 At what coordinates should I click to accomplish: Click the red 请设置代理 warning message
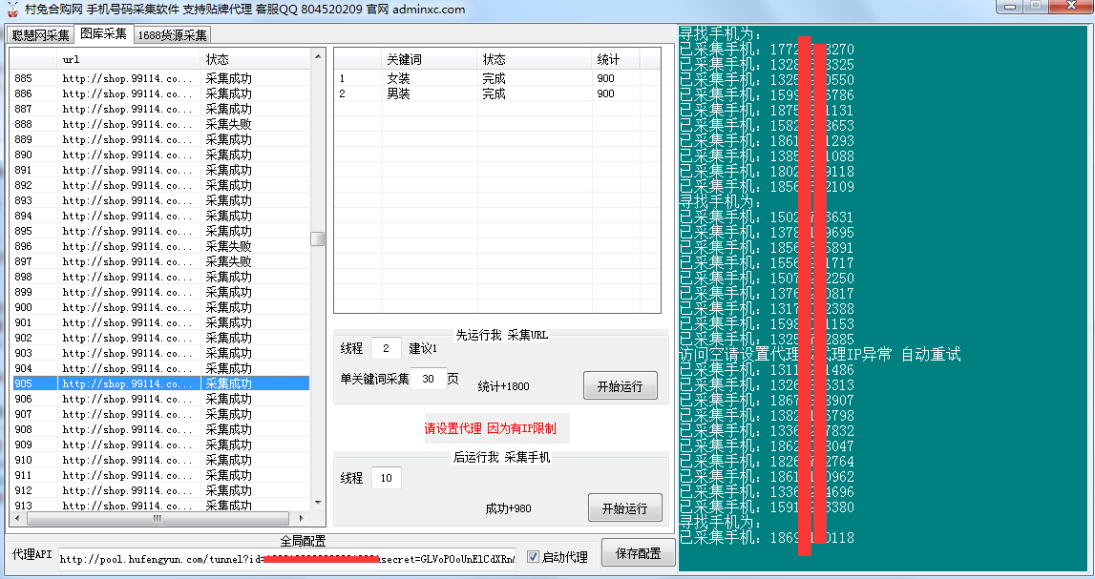tap(497, 428)
